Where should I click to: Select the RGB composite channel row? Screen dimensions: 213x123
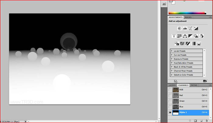(x=189, y=90)
